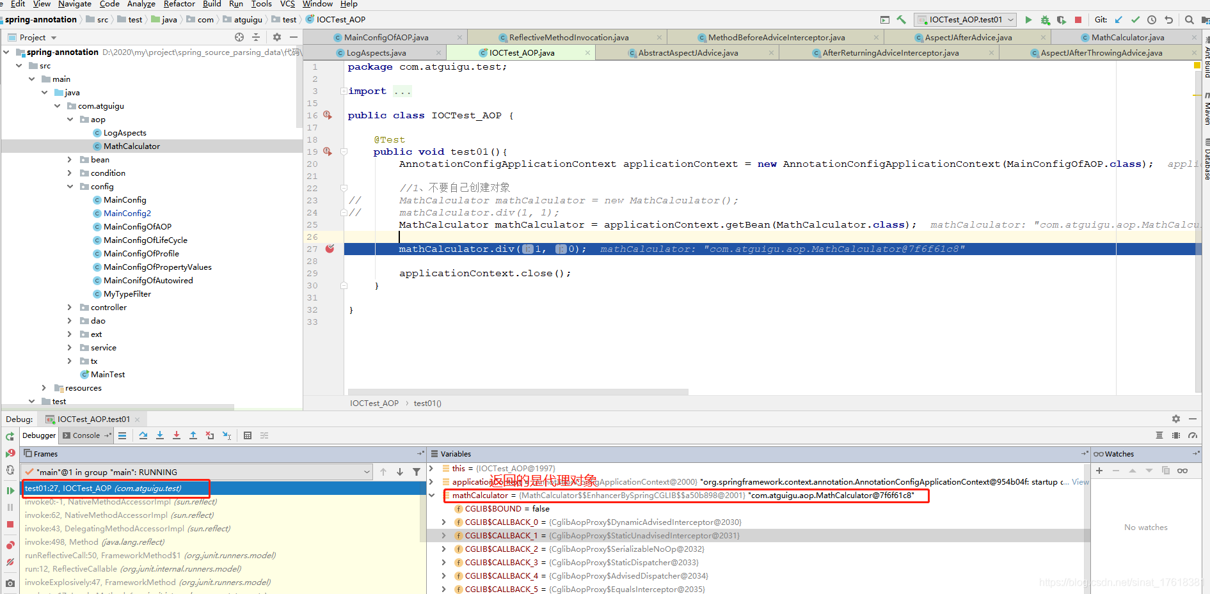Open the IOCTest_AOP.test01 run configuration dropdown
The image size is (1210, 594).
click(965, 20)
